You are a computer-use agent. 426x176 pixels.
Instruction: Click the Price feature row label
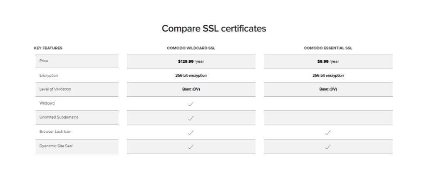tap(44, 61)
